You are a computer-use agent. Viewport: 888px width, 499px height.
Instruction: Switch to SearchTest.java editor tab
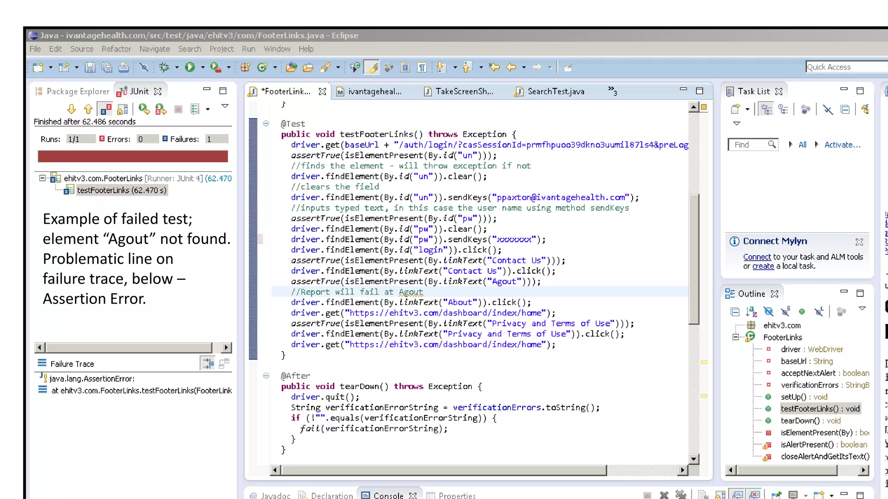pyautogui.click(x=555, y=91)
